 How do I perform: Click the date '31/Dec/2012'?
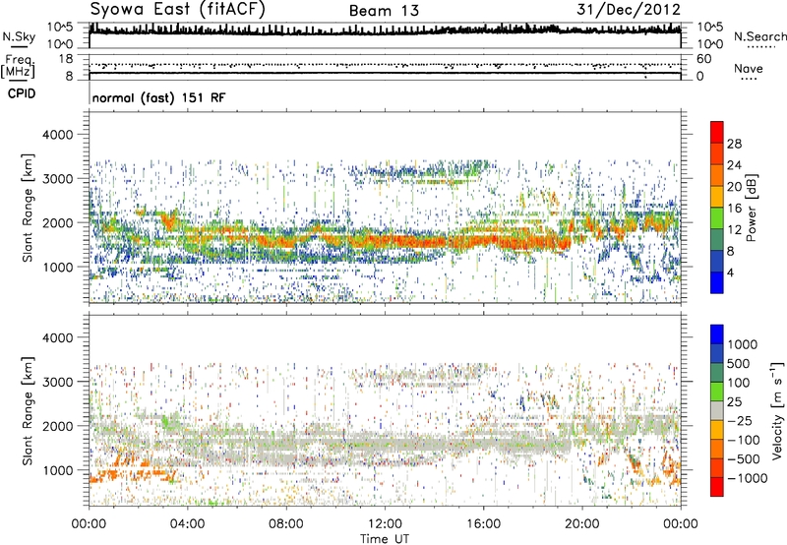point(629,9)
